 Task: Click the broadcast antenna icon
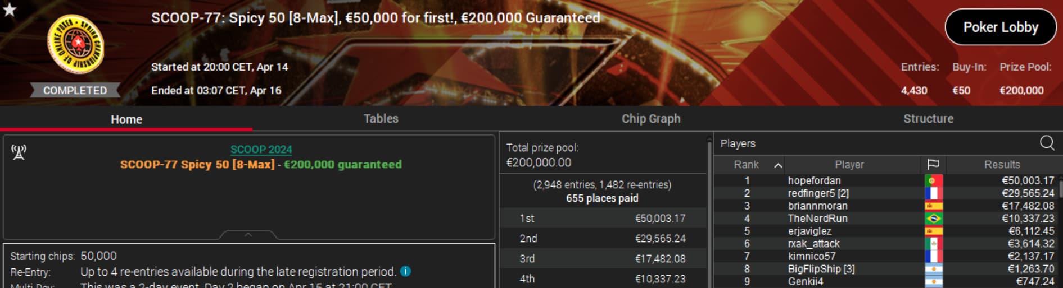[19, 152]
